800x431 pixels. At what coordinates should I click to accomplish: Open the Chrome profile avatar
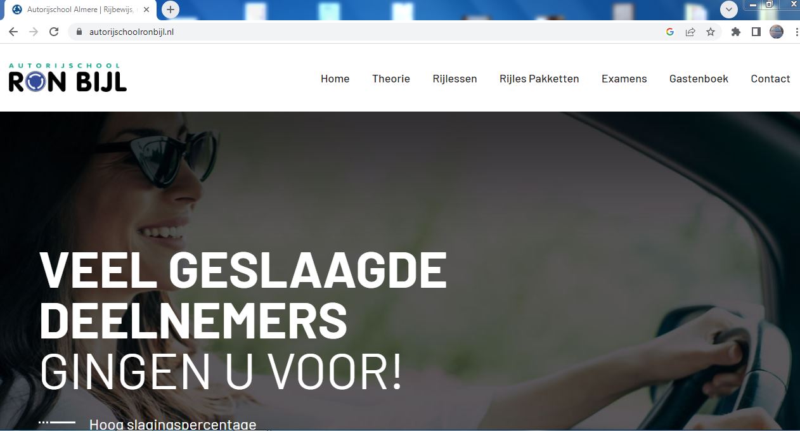coord(777,32)
